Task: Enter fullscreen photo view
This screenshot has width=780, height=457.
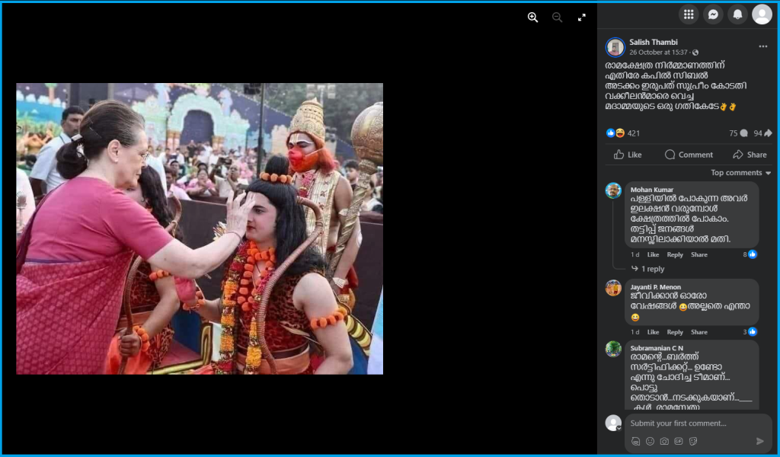Action: [581, 18]
